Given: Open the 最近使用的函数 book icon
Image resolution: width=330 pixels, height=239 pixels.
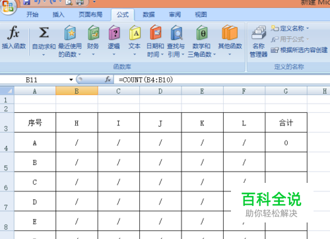Looking at the screenshot, I should pyautogui.click(x=70, y=32).
